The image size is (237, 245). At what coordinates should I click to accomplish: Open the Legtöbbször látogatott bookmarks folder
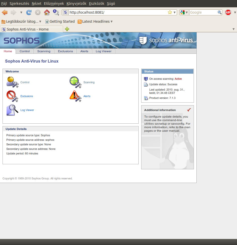pyautogui.click(x=21, y=21)
